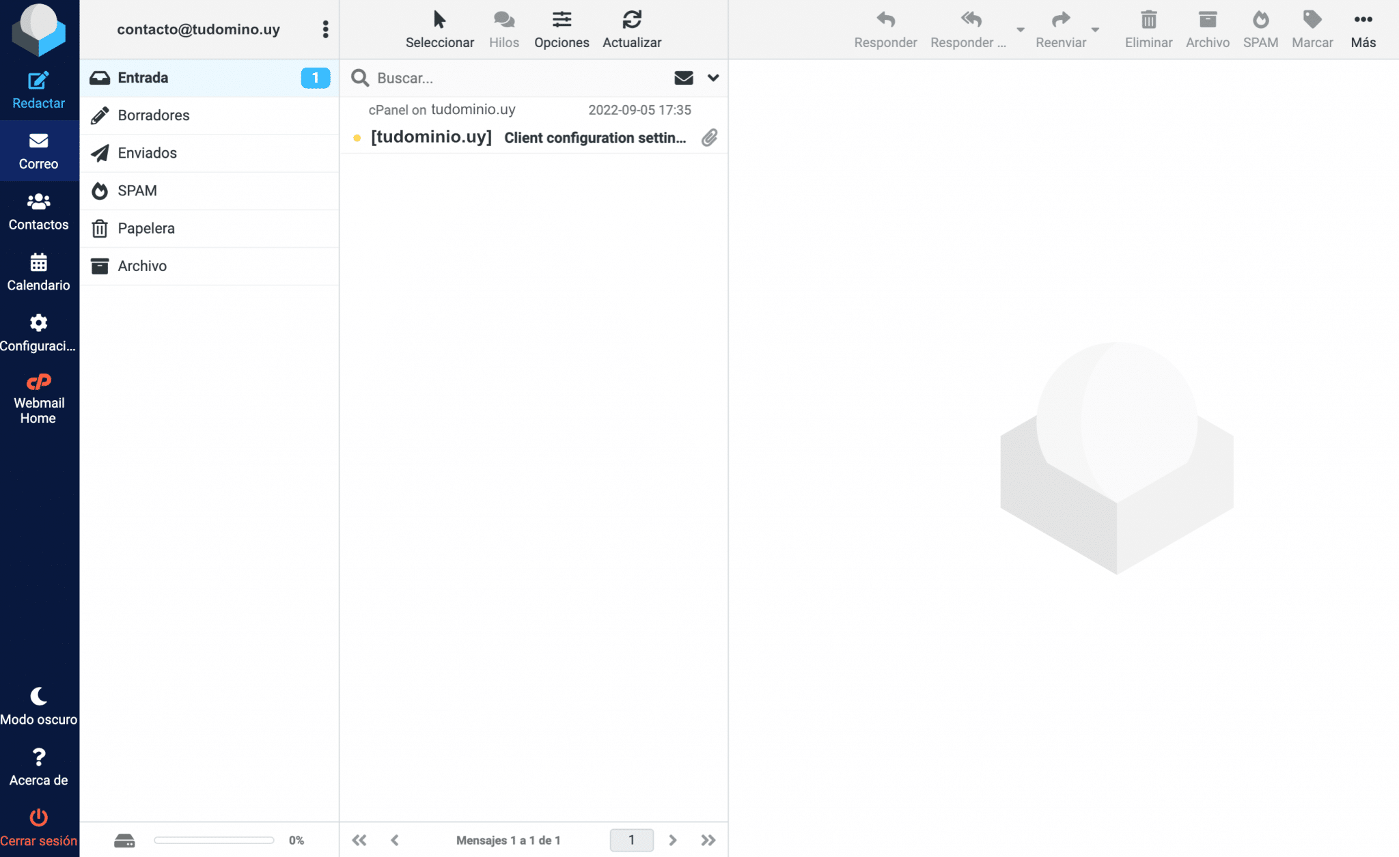The height and width of the screenshot is (857, 1399).
Task: Toggle the unread dot on the message
Action: 358,137
